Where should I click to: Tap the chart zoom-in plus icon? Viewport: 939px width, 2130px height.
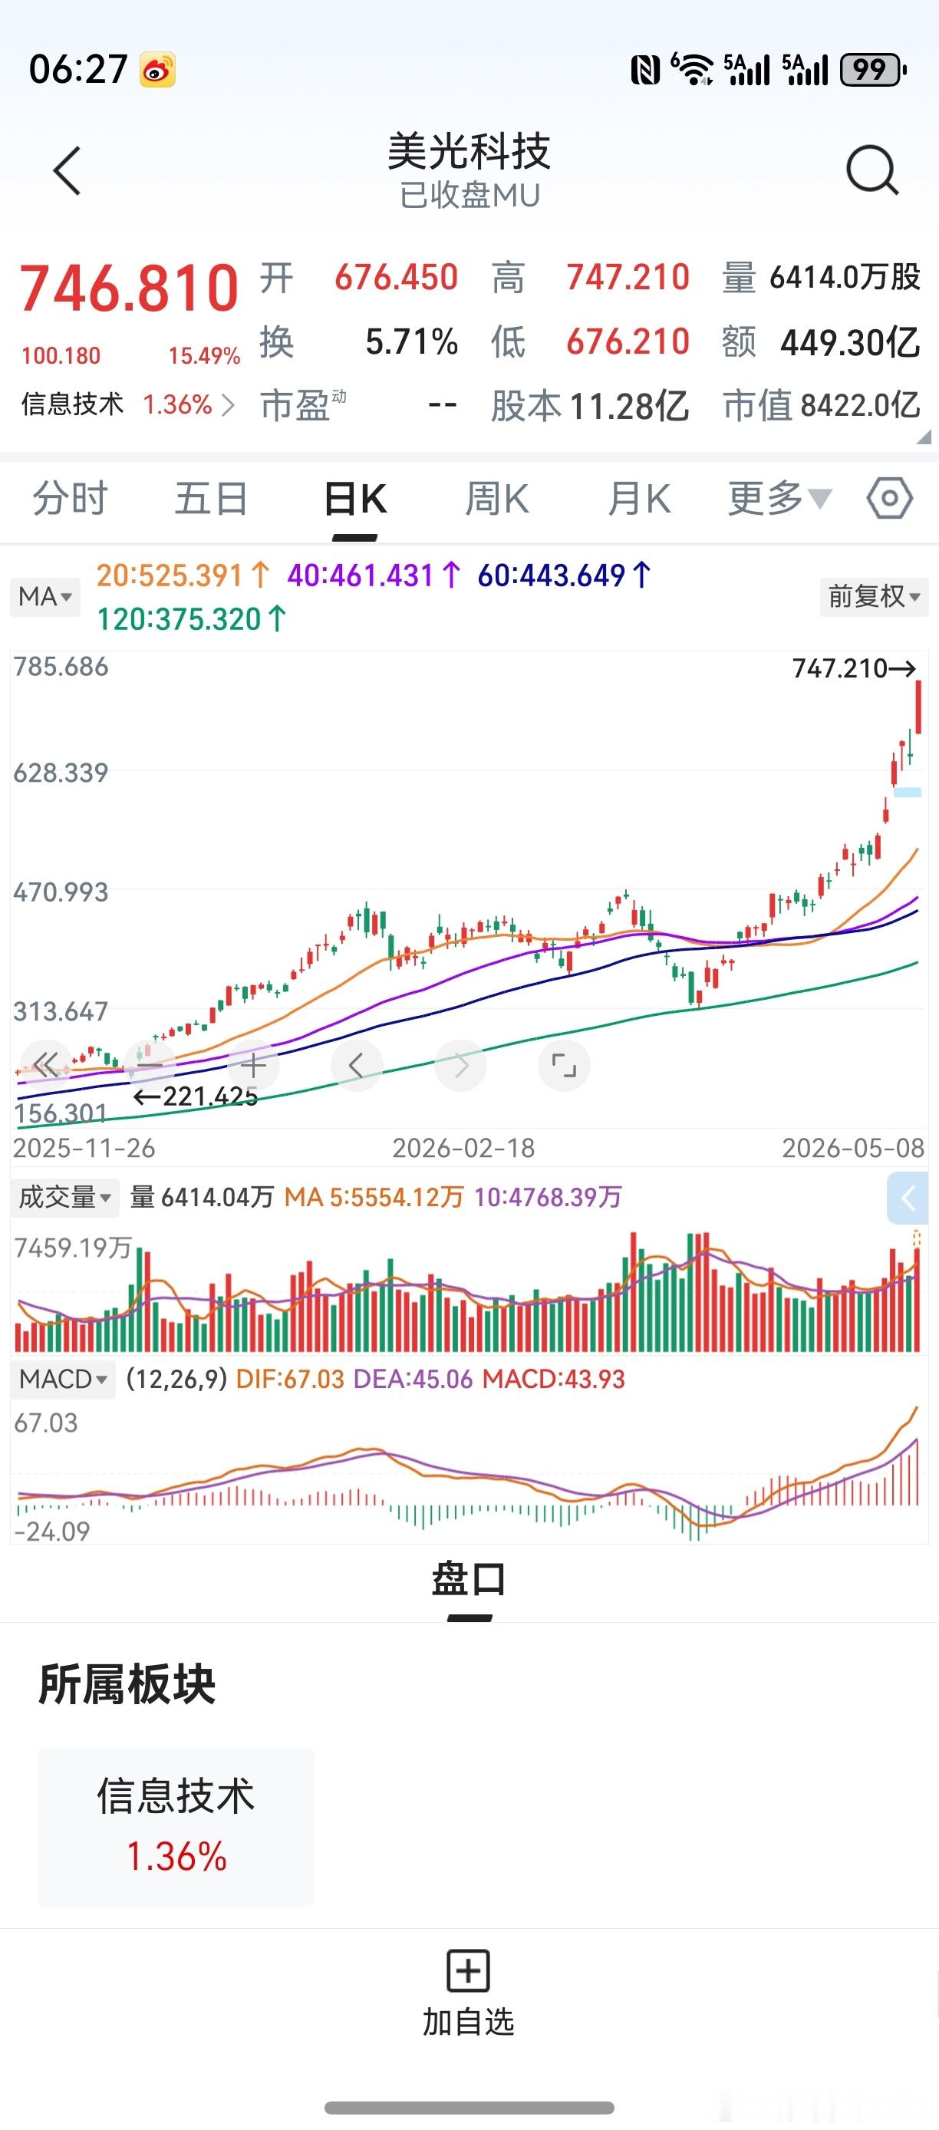(253, 1065)
